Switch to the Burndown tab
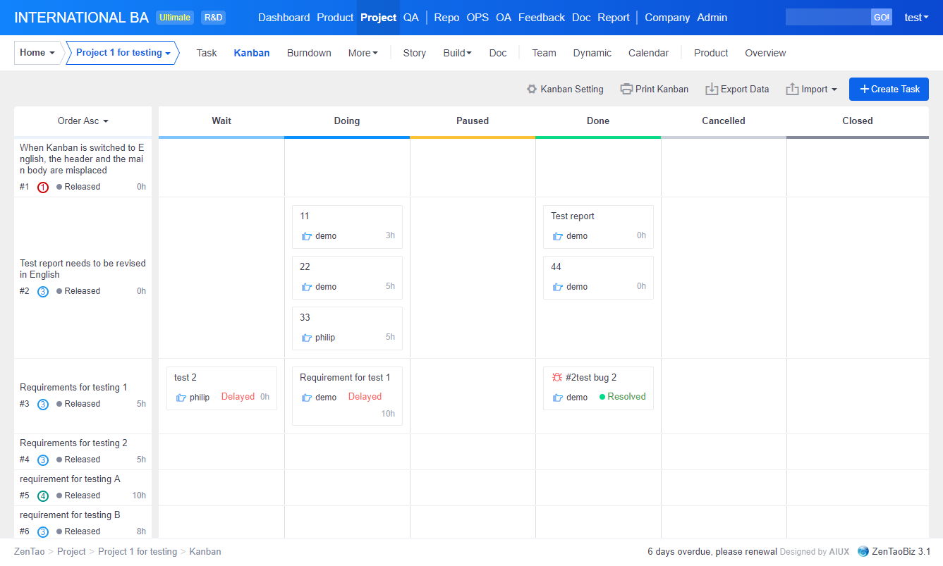The image size is (943, 566). (x=308, y=53)
